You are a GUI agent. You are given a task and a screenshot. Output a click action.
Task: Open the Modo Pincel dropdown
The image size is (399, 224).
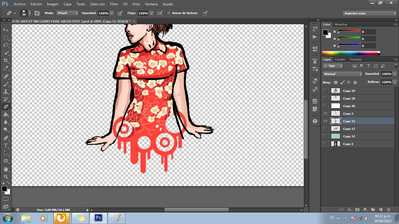67,13
